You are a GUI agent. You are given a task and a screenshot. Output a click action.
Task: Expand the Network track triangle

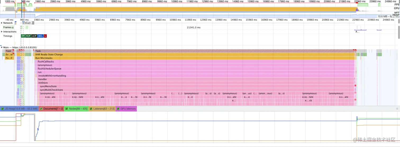(2, 23)
